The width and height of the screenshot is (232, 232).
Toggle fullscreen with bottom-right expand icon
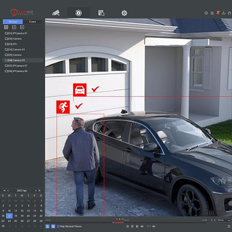(x=229, y=226)
